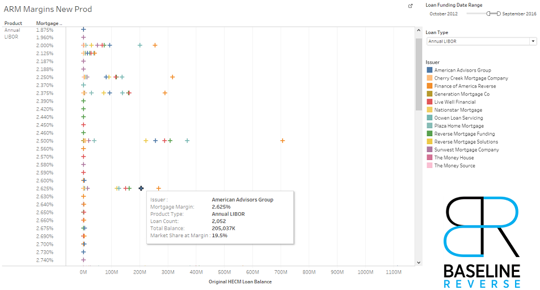Click the Finance of America Reverse legend label

465,86
